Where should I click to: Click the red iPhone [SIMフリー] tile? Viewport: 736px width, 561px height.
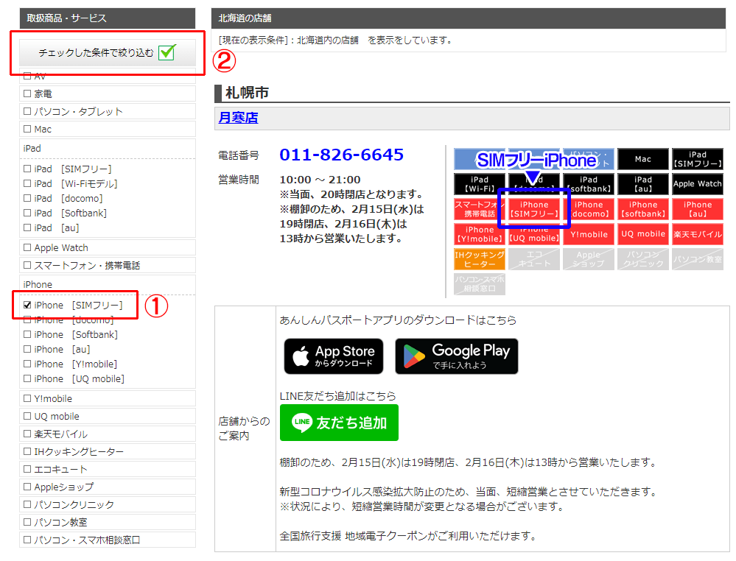[x=534, y=209]
